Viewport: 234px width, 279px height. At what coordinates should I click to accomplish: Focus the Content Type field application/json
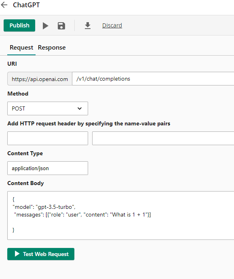pos(48,168)
